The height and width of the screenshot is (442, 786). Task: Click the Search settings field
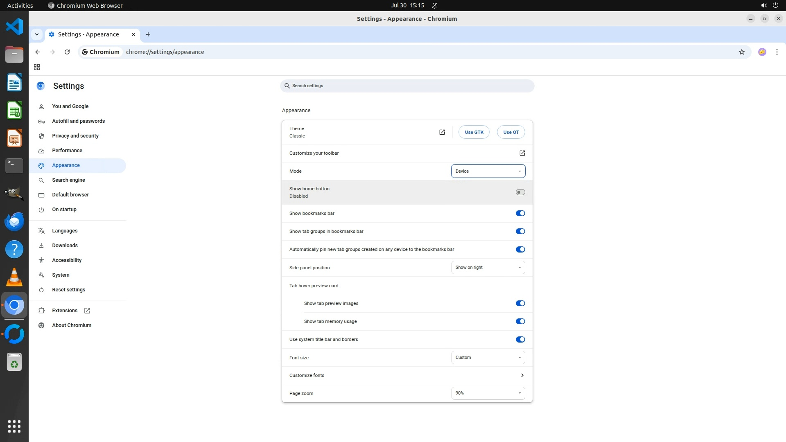(x=407, y=86)
